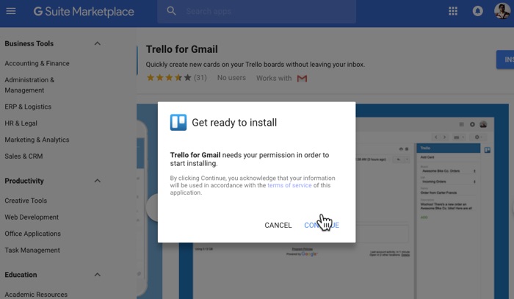514x299 pixels.
Task: Click the Education heading
Action: tap(21, 275)
